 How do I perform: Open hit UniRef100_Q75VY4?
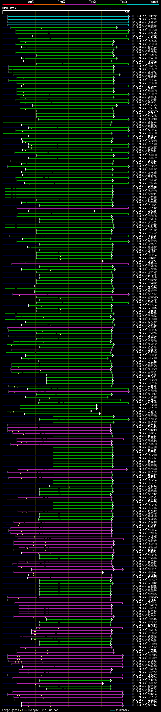(144, 19)
